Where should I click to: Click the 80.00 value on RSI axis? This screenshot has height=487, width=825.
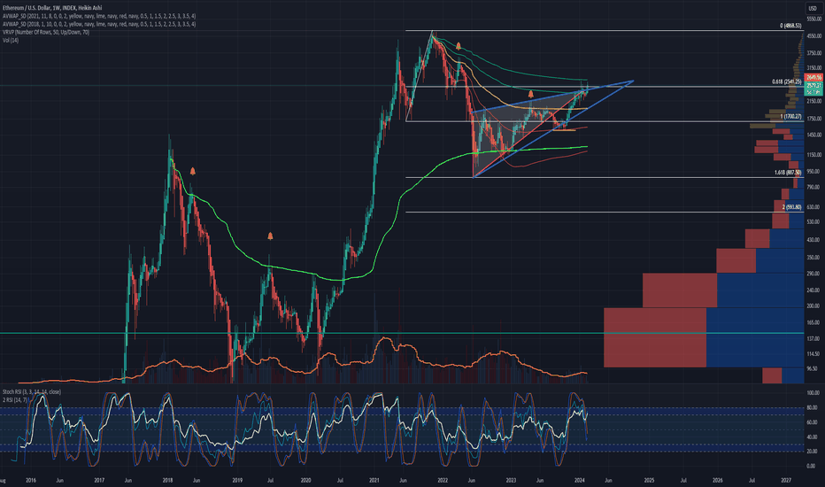813,407
